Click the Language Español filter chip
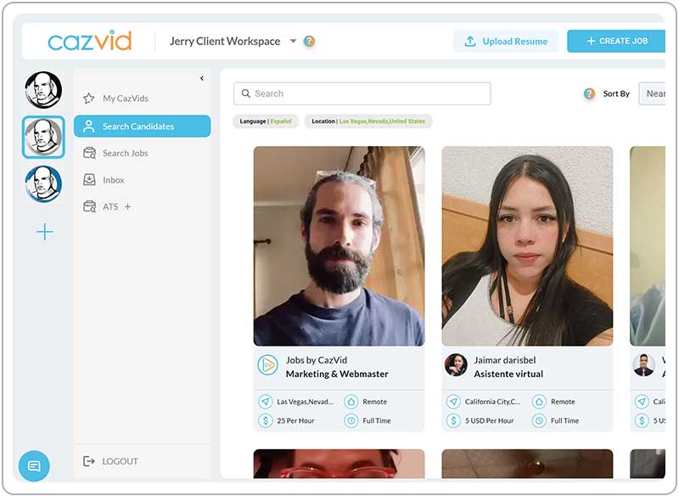The height and width of the screenshot is (496, 679). click(x=266, y=121)
